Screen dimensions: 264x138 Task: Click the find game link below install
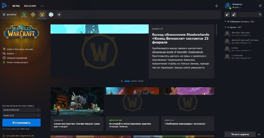click(x=26, y=129)
